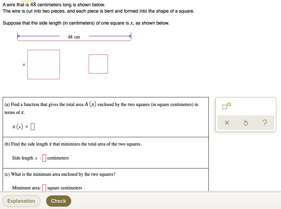Open help with the question mark icon
The width and height of the screenshot is (281, 209).
(x=264, y=123)
